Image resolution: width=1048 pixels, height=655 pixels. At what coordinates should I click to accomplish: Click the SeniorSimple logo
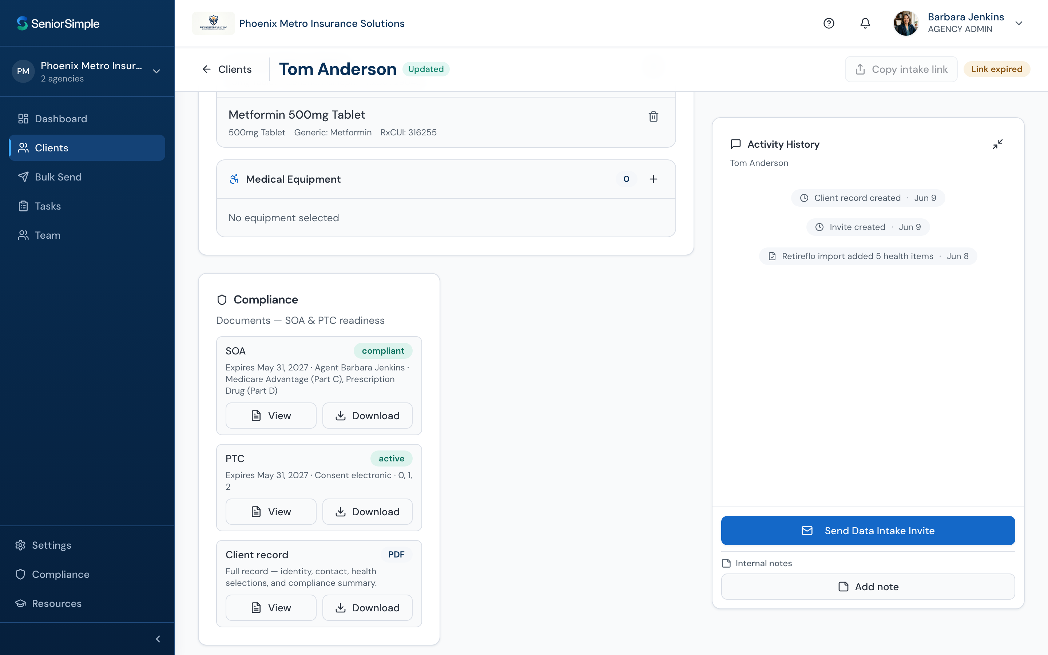58,23
